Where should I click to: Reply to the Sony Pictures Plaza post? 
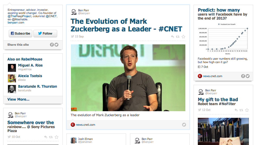click(x=46, y=137)
